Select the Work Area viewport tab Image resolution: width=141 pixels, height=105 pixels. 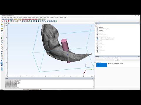pos(7,23)
